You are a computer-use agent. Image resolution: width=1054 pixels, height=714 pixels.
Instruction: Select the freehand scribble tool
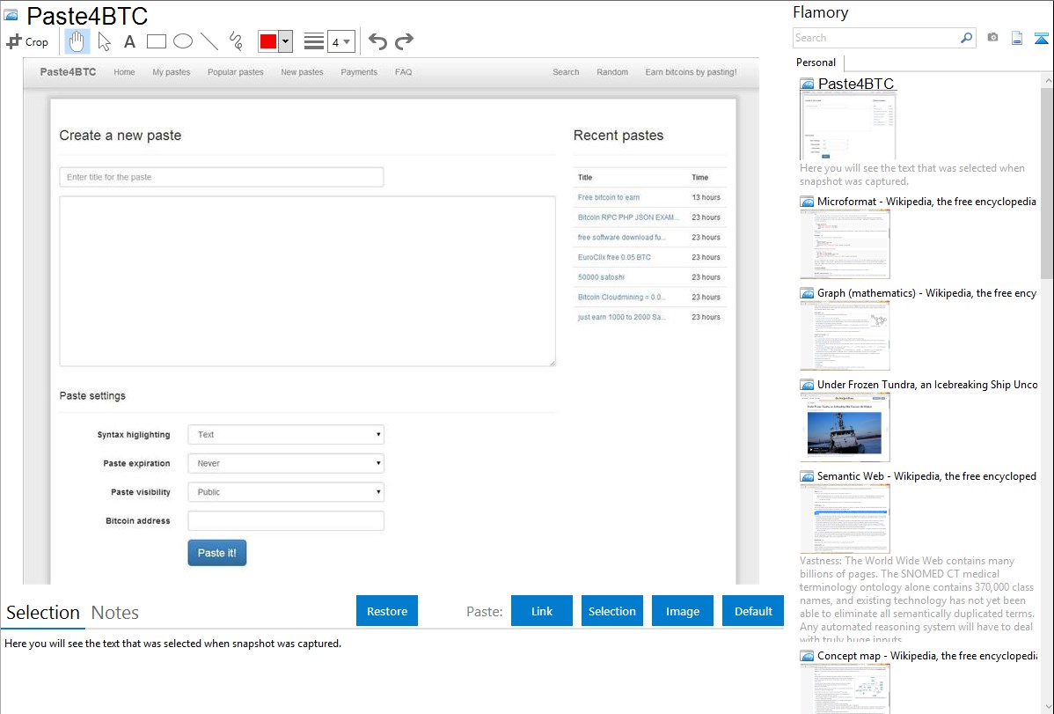click(x=236, y=41)
